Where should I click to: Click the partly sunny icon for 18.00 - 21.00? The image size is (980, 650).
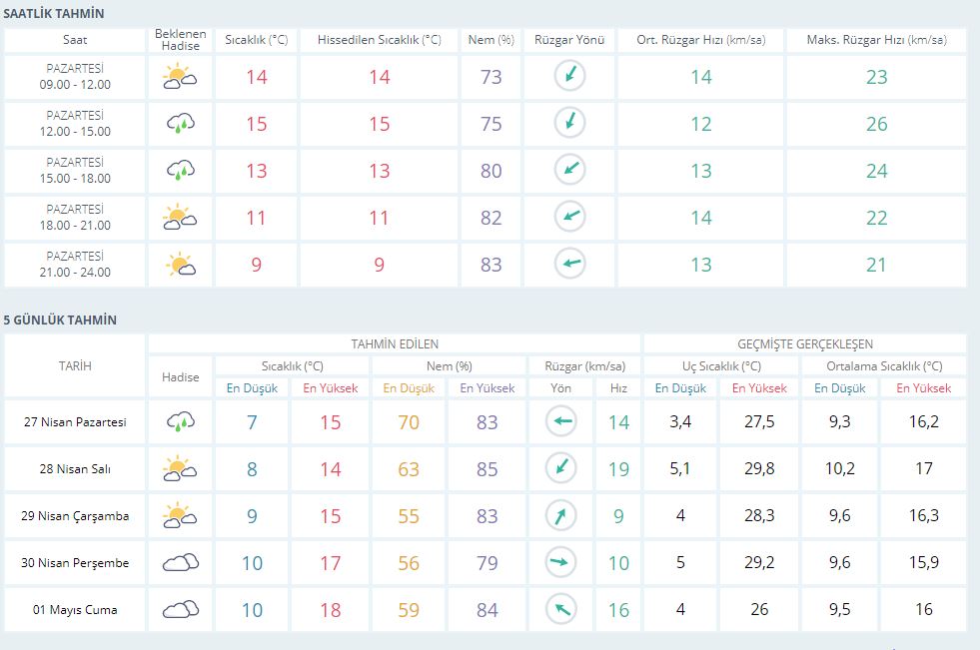[x=180, y=217]
